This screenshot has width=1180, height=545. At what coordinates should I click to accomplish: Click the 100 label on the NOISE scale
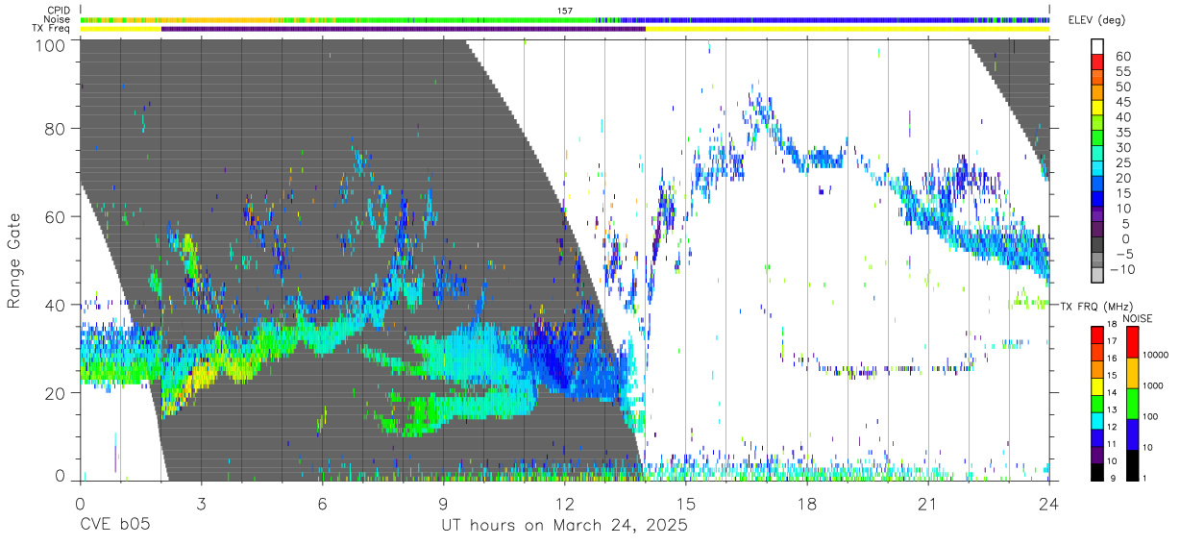tap(1150, 415)
